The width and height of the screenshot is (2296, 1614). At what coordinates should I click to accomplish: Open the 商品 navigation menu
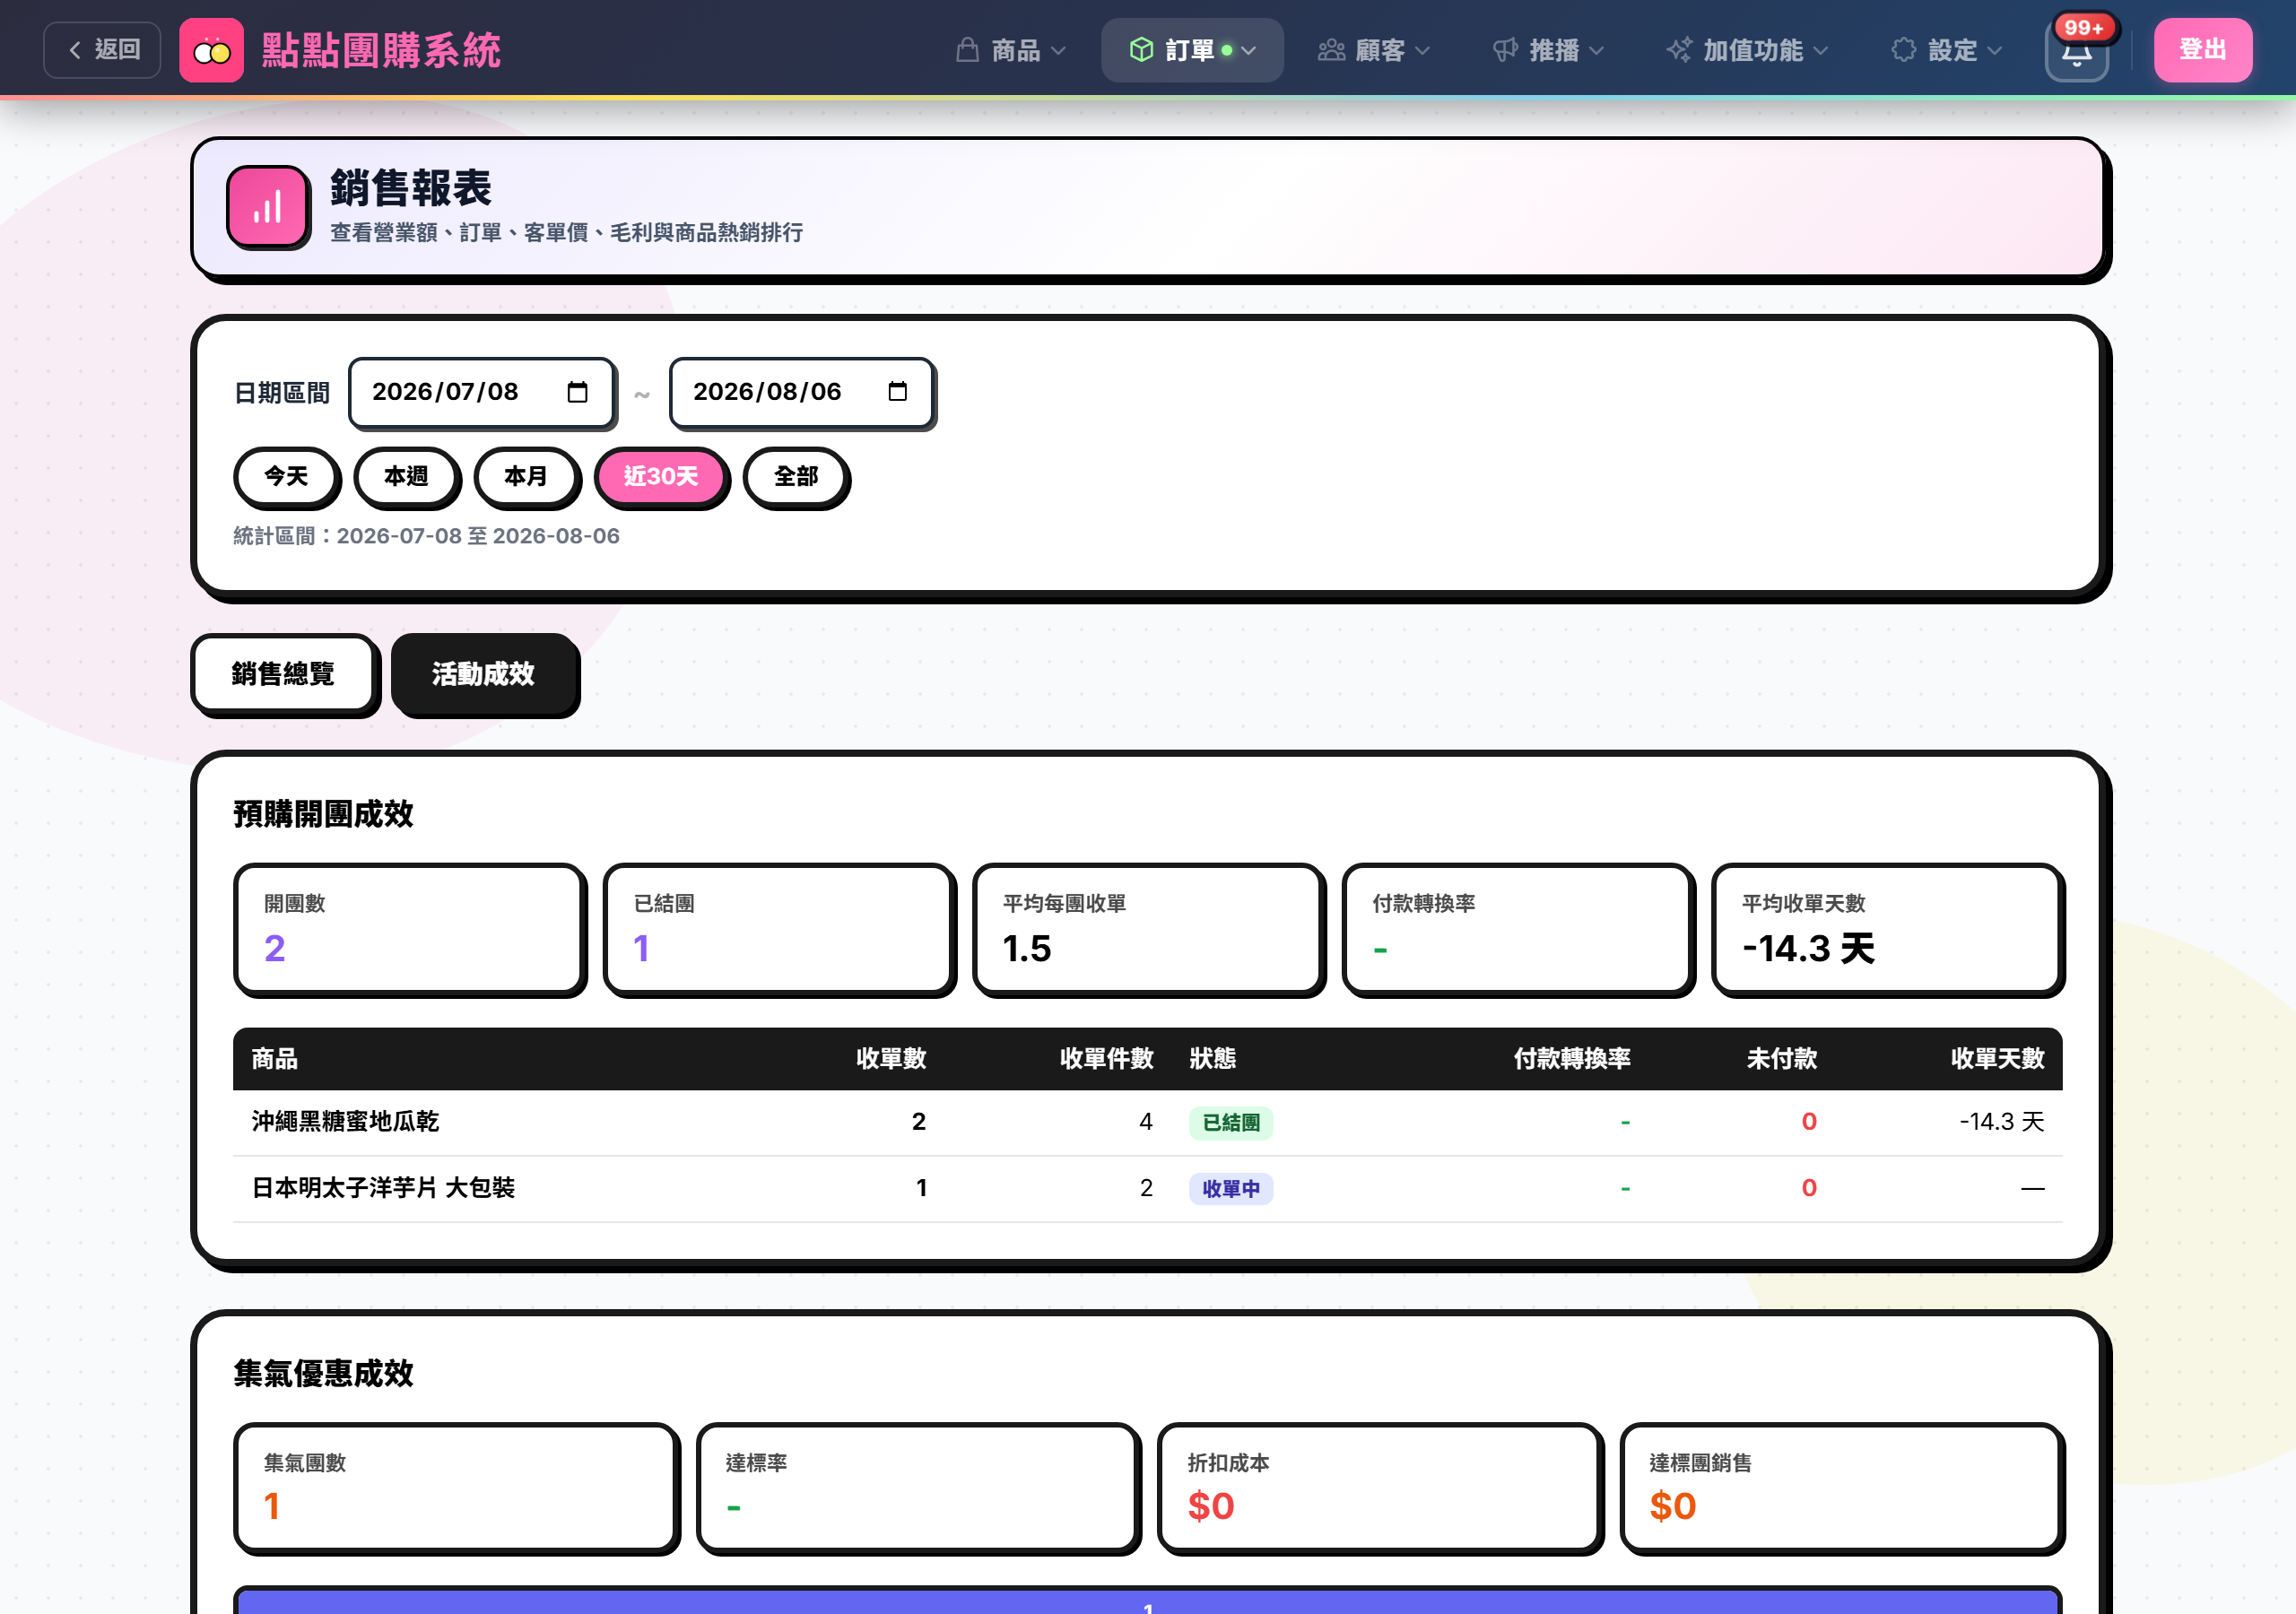pyautogui.click(x=1011, y=50)
